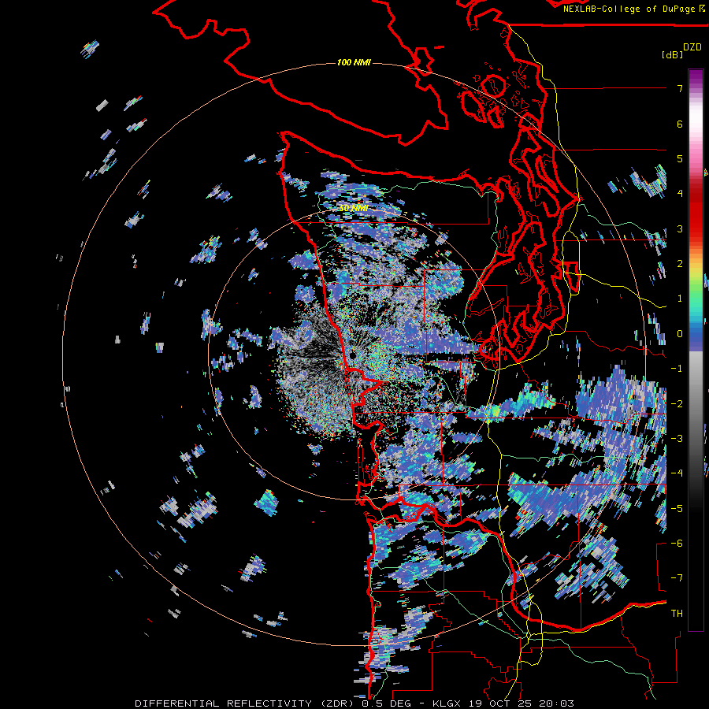Click the TH threshold label on color scale
Image resolution: width=709 pixels, height=709 pixels.
[677, 614]
